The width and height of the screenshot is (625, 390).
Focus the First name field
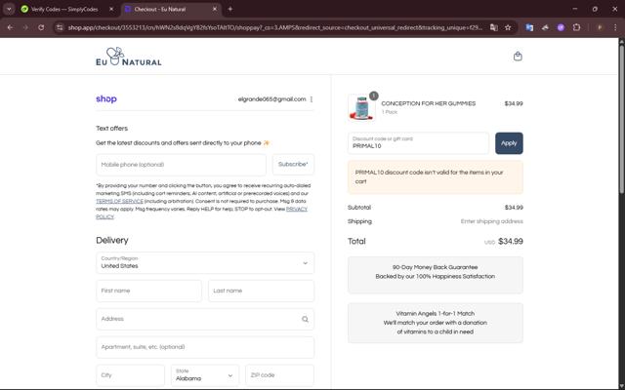148,291
